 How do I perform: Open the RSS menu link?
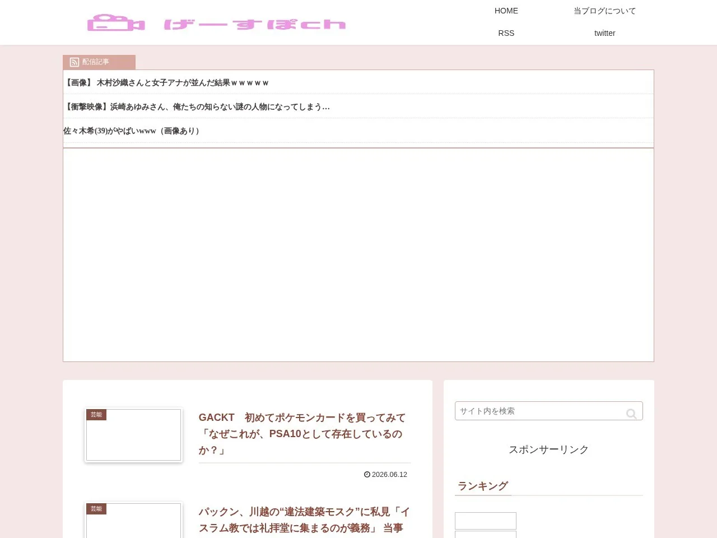tap(506, 33)
